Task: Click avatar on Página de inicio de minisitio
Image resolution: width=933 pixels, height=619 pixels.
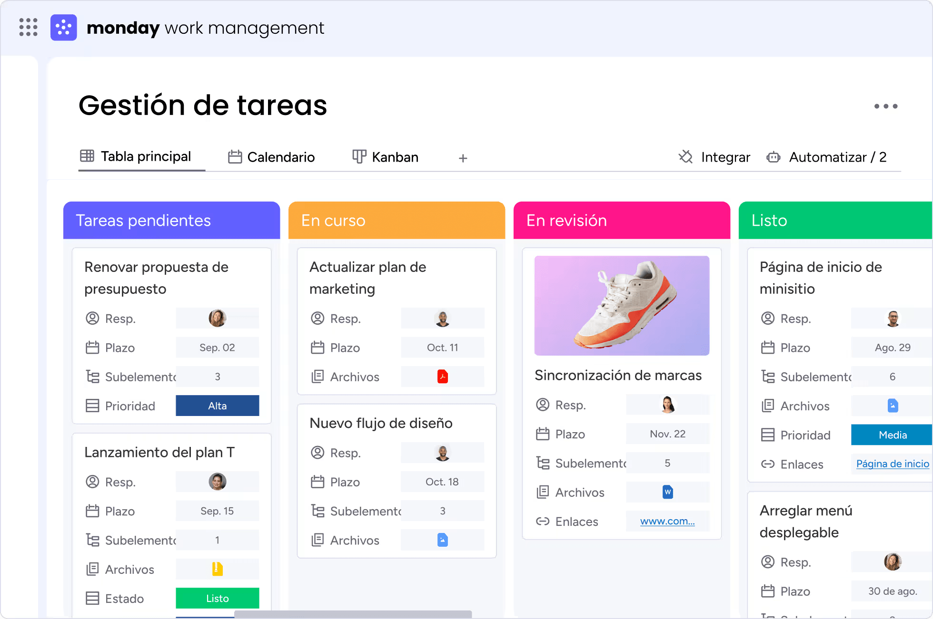Action: point(893,318)
